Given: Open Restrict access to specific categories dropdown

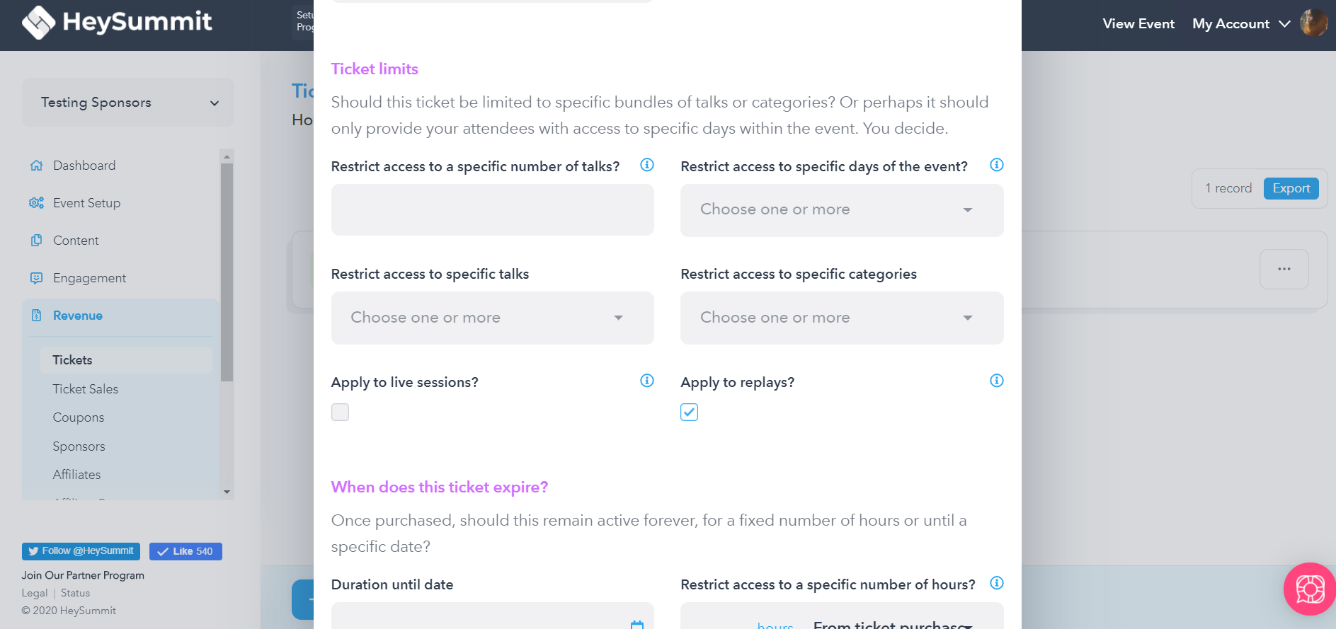Looking at the screenshot, I should click(x=842, y=318).
